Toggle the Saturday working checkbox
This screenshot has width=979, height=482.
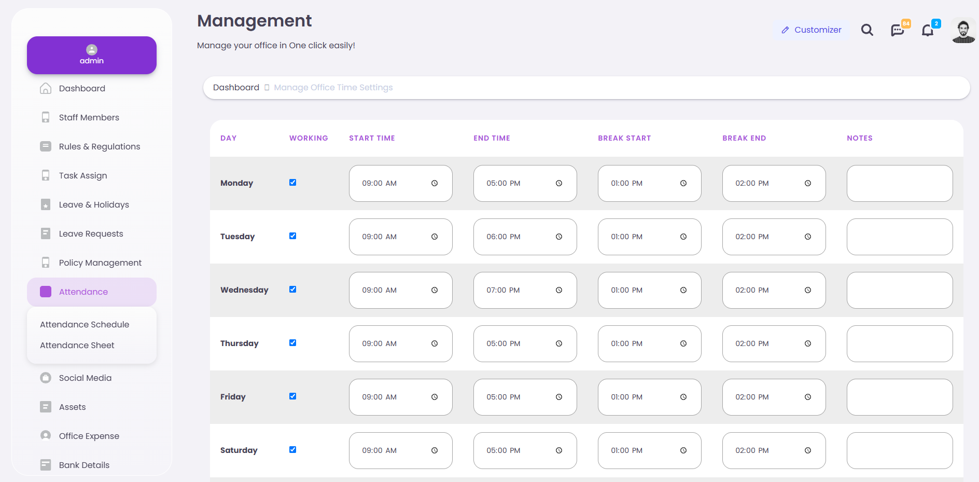tap(293, 450)
